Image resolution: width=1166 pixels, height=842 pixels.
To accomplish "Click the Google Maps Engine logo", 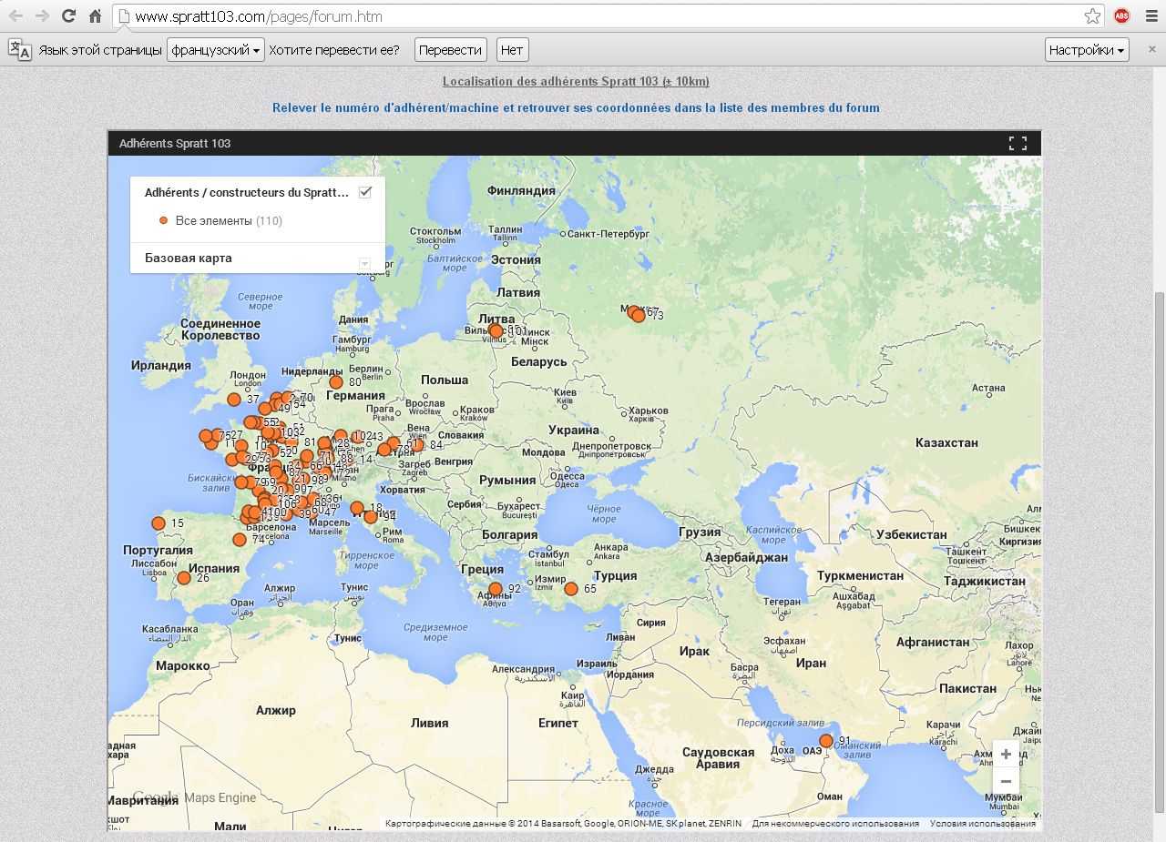I will pos(195,797).
